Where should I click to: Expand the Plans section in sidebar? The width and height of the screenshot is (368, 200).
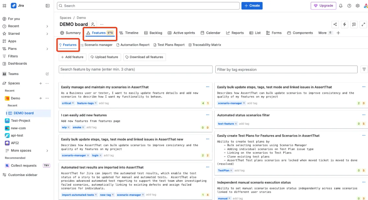click(47, 49)
